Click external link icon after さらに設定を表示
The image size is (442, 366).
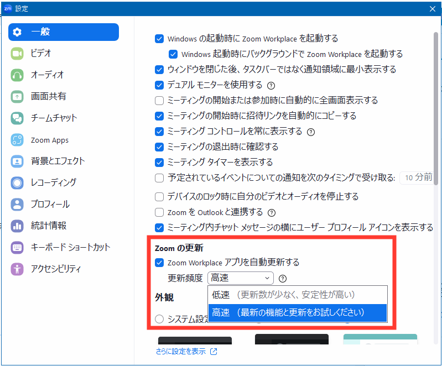[x=214, y=351]
